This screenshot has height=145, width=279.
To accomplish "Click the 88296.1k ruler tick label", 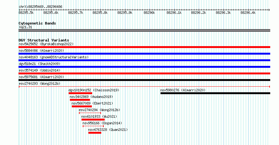I will click(174, 13).
